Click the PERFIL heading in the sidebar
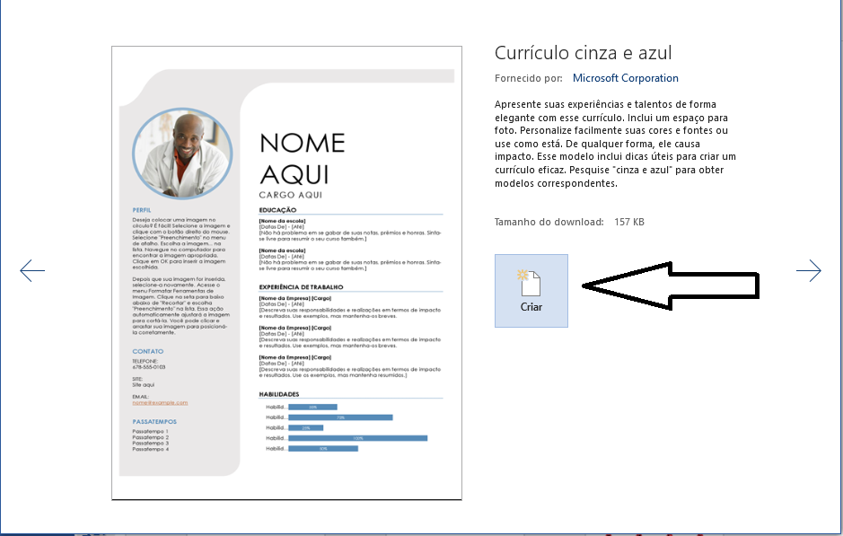 142,211
